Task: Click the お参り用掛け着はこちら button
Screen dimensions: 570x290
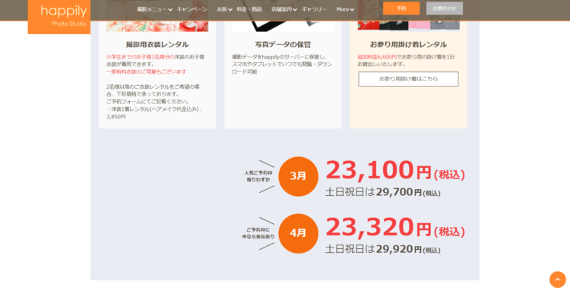Action: 408,79
